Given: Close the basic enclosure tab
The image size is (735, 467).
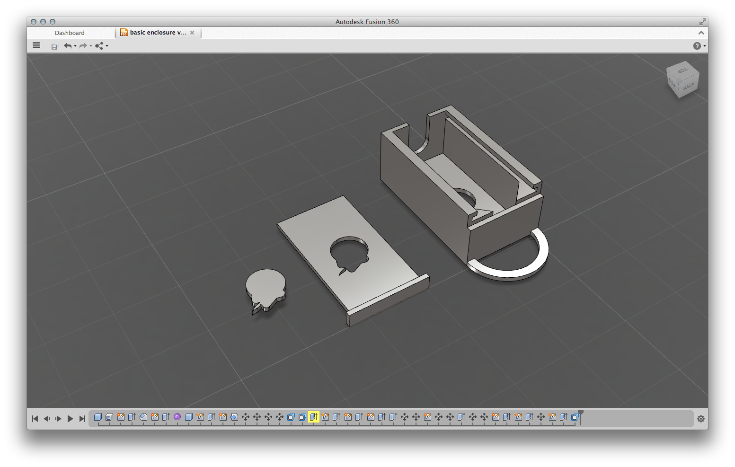Looking at the screenshot, I should (x=192, y=33).
